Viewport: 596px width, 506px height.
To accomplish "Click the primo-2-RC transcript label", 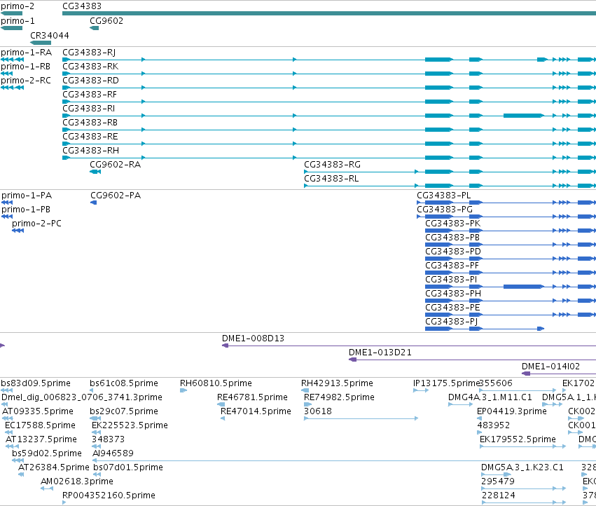I will pyautogui.click(x=26, y=81).
